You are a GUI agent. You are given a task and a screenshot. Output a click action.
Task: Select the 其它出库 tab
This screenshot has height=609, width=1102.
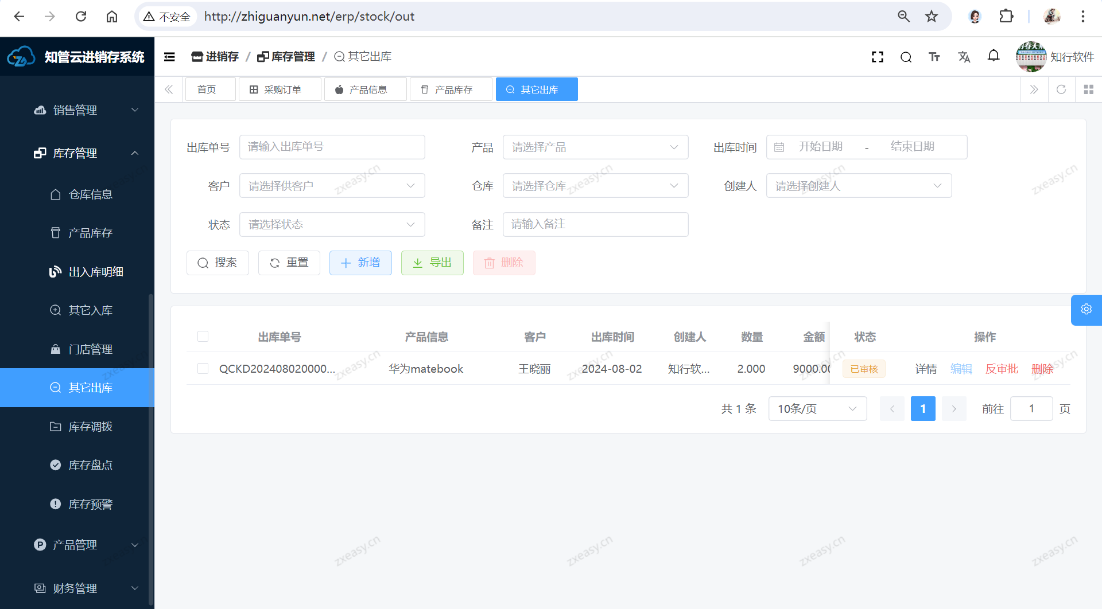click(537, 89)
